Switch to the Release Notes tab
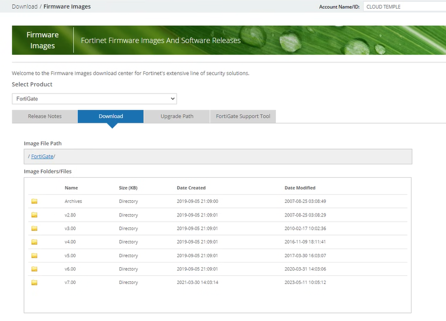The width and height of the screenshot is (446, 321). [45, 116]
